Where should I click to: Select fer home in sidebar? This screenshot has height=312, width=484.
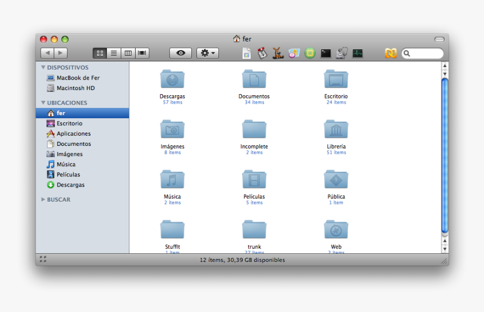click(82, 113)
